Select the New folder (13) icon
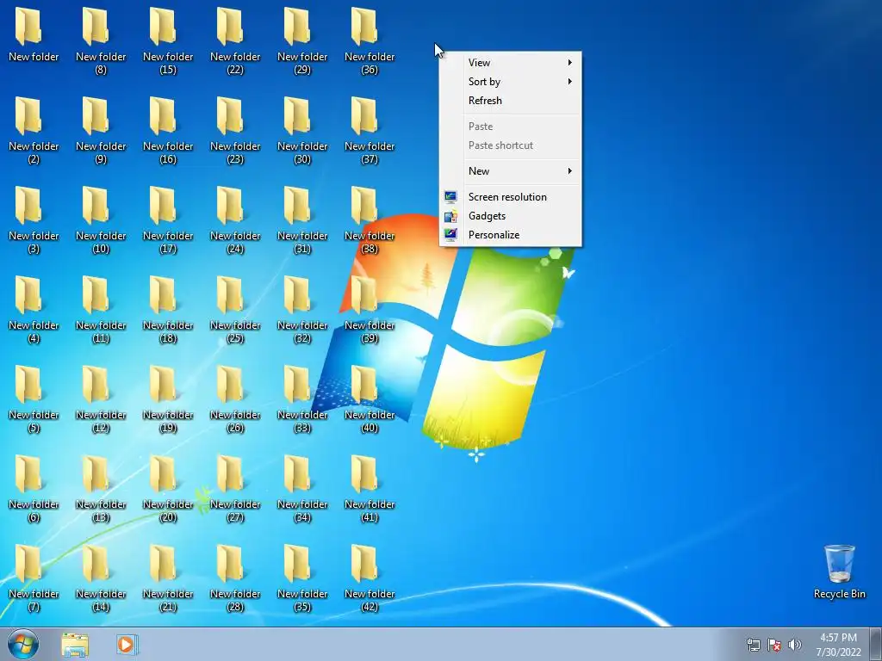 (95, 474)
